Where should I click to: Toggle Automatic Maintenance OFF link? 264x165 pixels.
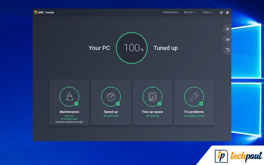(x=81, y=122)
